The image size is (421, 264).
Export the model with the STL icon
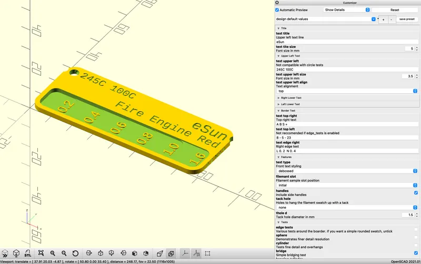[x=28, y=253]
